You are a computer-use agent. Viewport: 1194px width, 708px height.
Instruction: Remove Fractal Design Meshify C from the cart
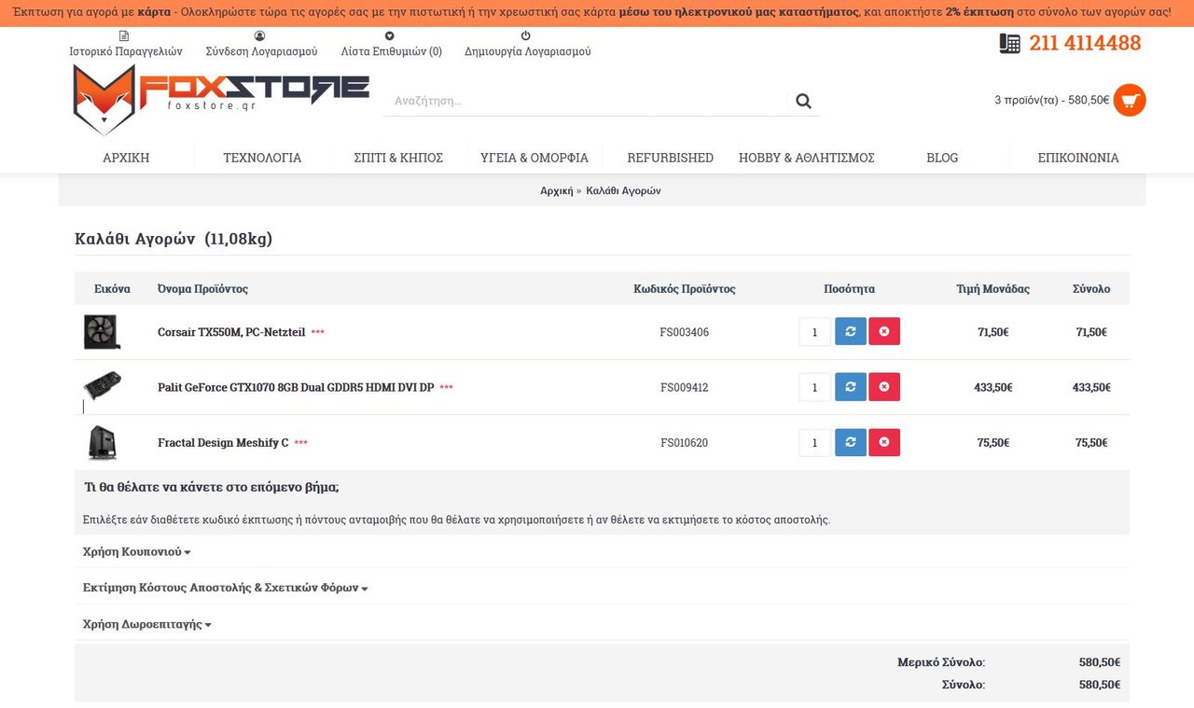point(884,442)
